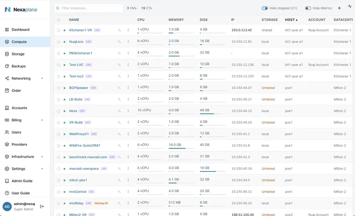Sort by HOST column header
The height and width of the screenshot is (216, 355).
click(291, 20)
